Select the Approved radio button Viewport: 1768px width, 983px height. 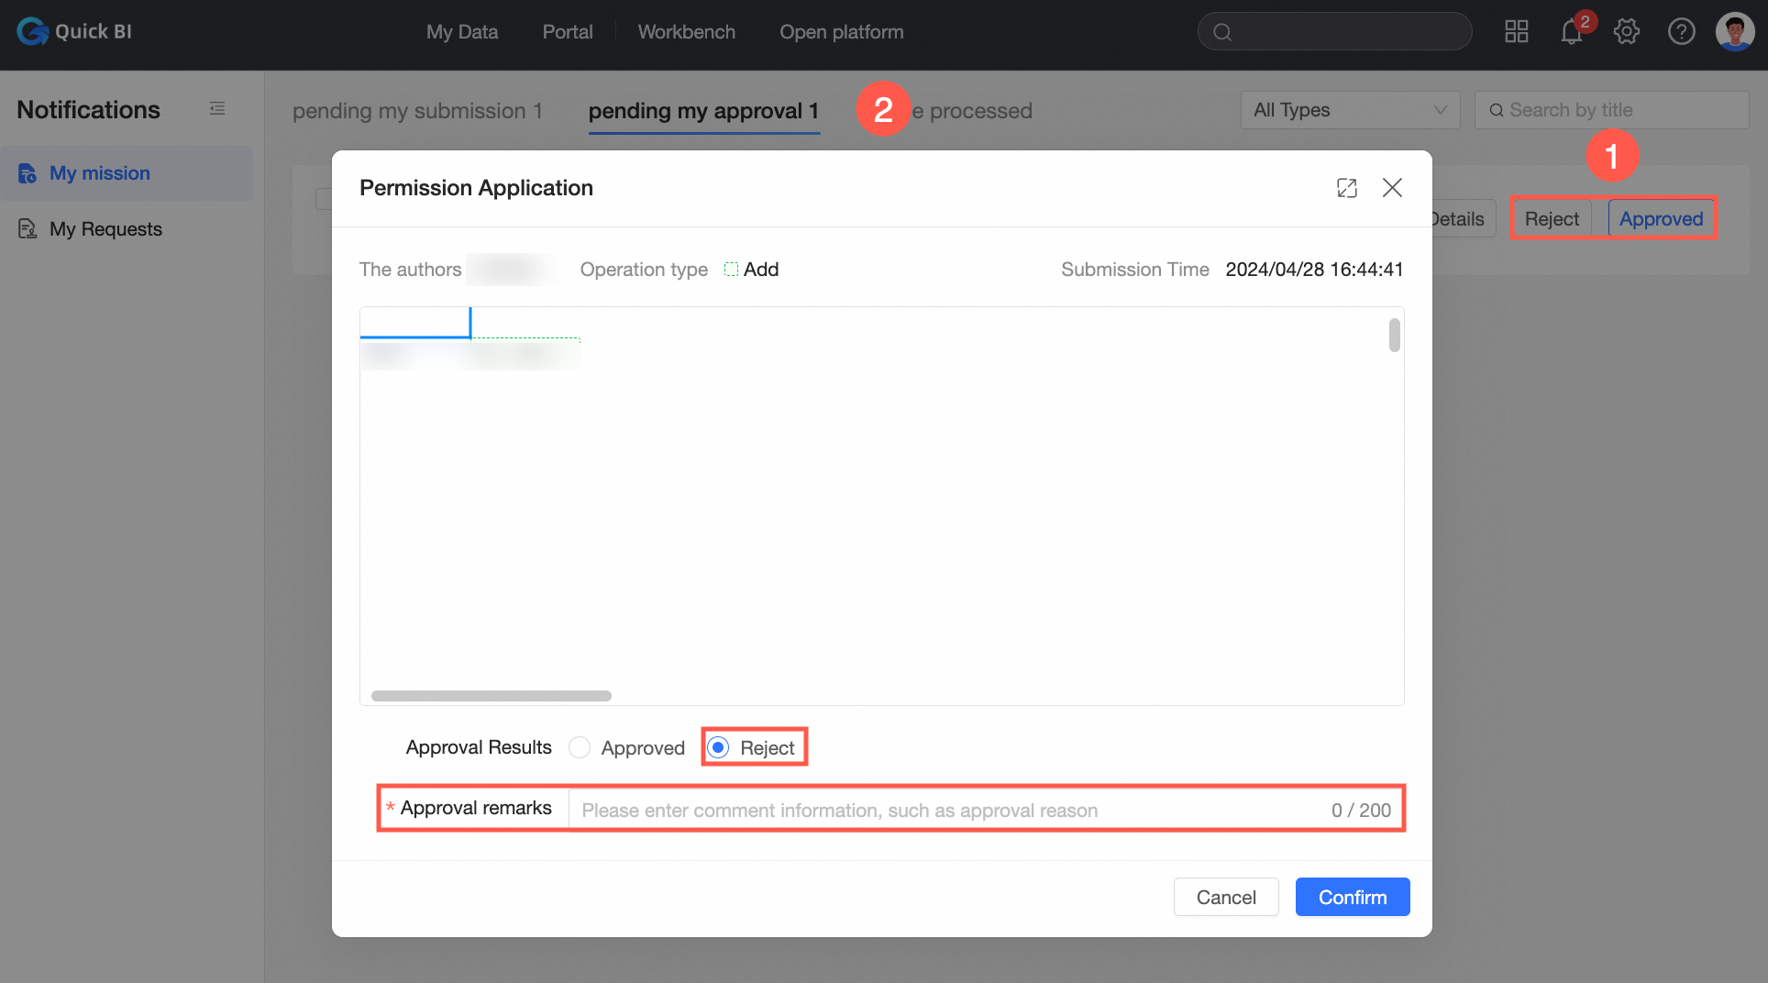(580, 747)
